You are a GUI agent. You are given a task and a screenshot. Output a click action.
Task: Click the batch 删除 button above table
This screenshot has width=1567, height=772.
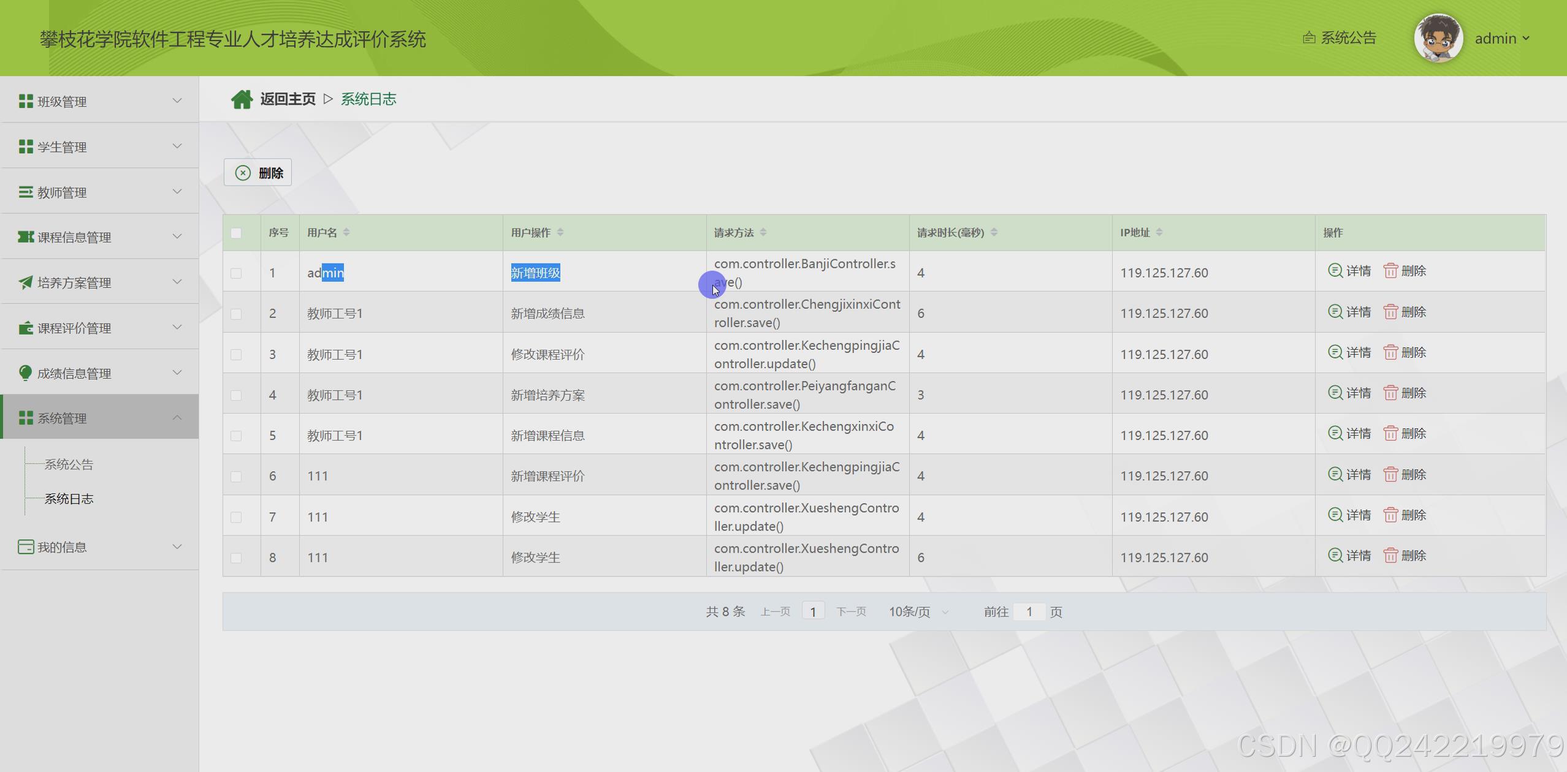(x=257, y=173)
